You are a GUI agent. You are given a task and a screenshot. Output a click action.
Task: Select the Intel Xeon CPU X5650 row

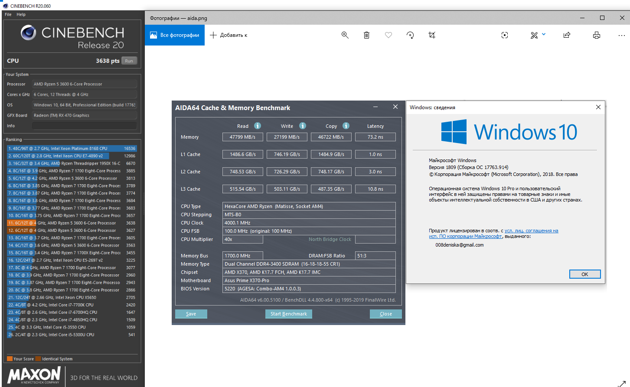72,298
